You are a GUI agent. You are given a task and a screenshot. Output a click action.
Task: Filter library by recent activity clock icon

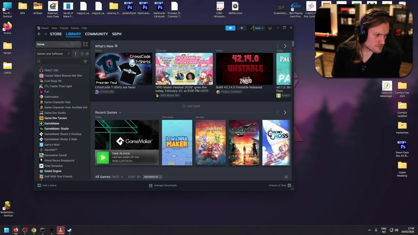82,54
